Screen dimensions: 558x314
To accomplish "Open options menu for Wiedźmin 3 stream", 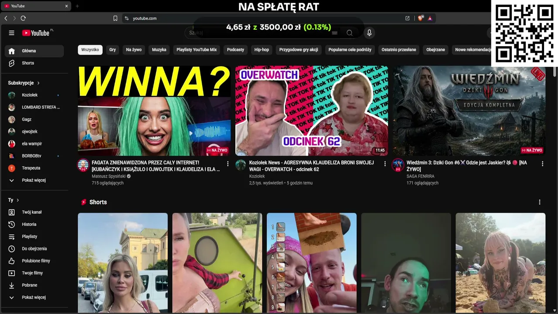I will pos(542,164).
